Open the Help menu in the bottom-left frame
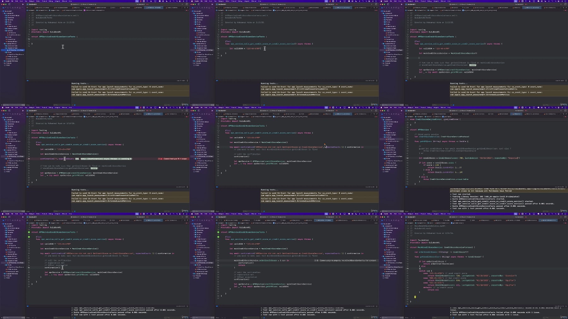This screenshot has height=319, width=568. (x=70, y=214)
